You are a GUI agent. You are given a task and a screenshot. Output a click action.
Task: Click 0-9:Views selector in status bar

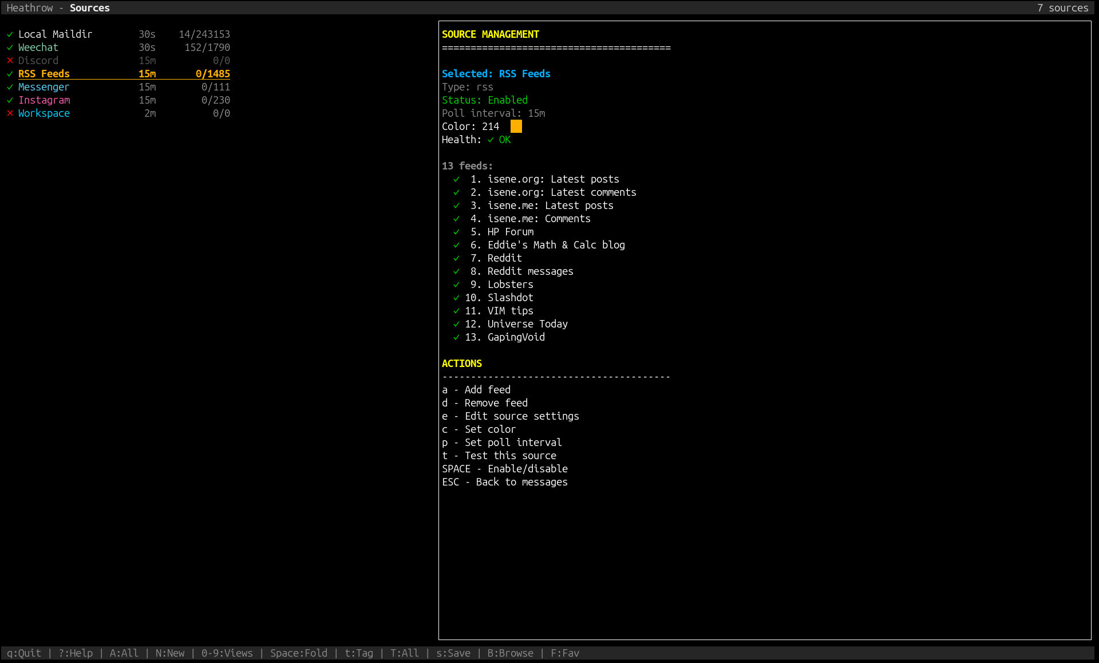(227, 653)
